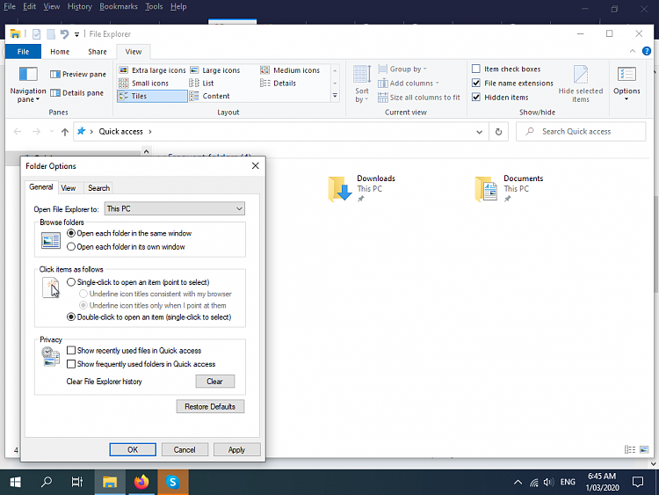Screen dimensions: 659x495
Task: Expand the address bar history dropdown
Action: click(479, 132)
